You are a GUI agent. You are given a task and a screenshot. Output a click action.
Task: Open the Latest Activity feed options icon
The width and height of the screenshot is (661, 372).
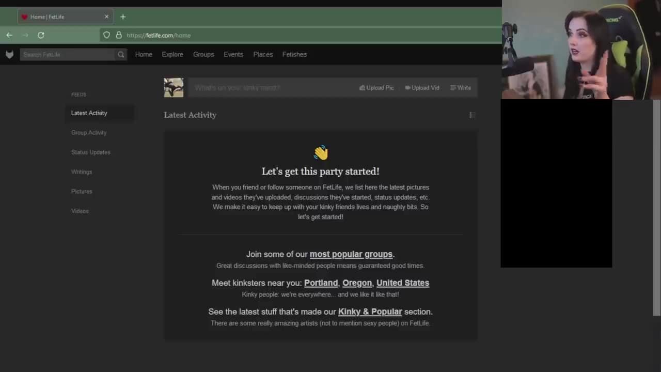click(472, 115)
